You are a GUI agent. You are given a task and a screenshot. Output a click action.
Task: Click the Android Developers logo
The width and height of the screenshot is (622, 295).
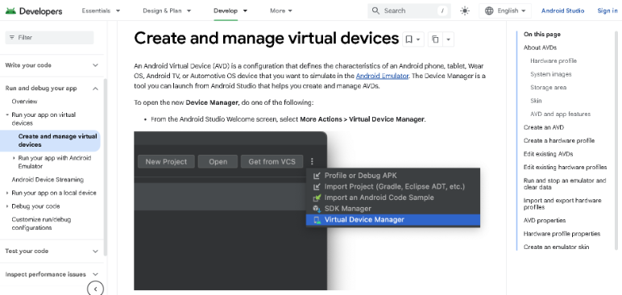pyautogui.click(x=34, y=11)
